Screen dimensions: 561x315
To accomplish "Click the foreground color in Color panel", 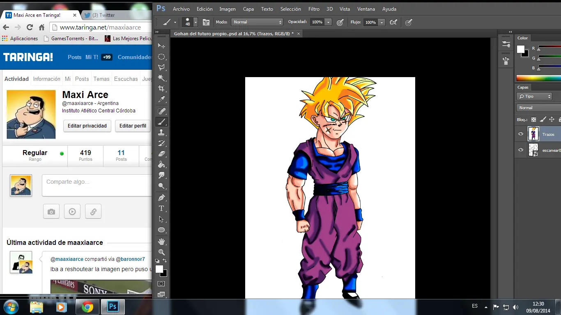I will point(520,49).
